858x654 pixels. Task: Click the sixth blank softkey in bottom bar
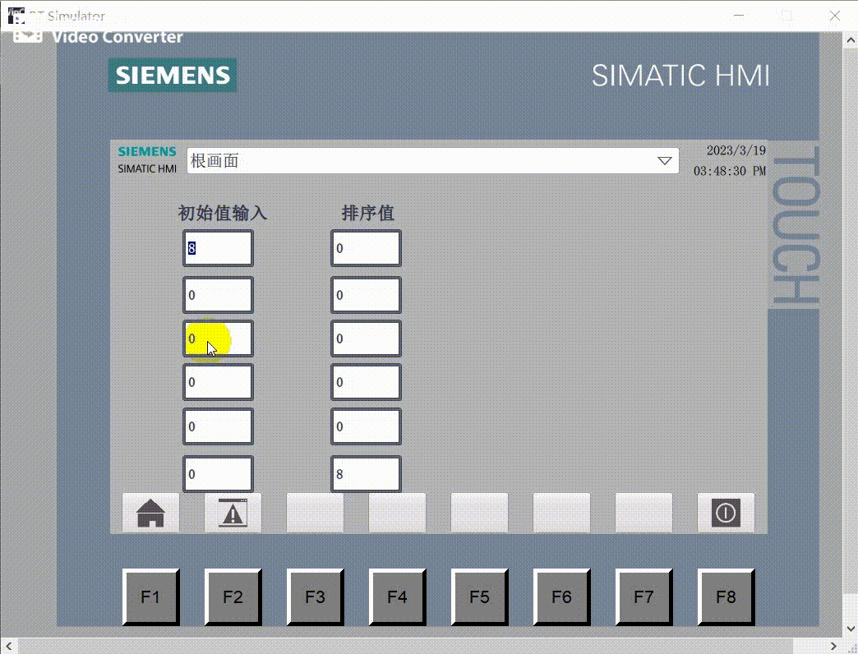(561, 513)
